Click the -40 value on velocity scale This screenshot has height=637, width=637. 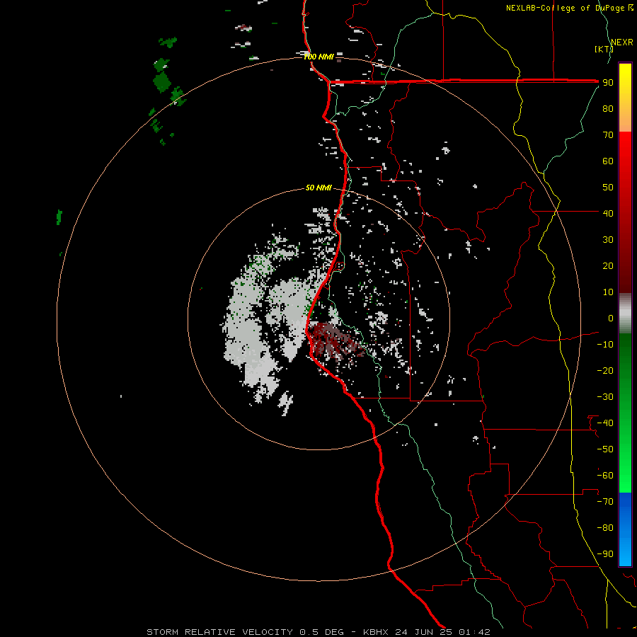(x=605, y=423)
